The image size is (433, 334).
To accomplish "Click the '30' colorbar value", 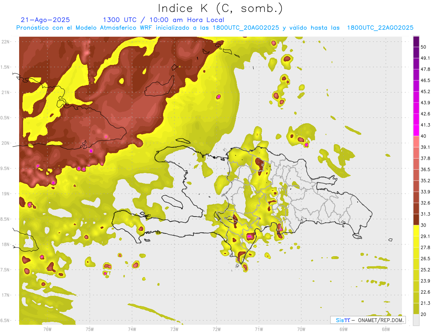I will tap(424, 225).
